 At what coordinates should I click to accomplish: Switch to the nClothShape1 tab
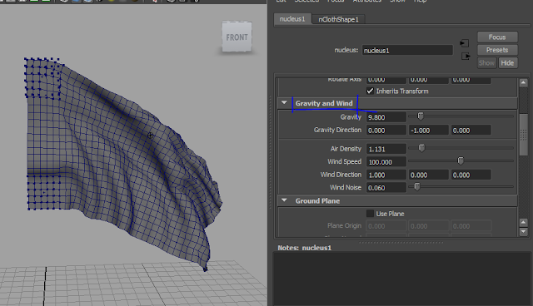click(338, 19)
